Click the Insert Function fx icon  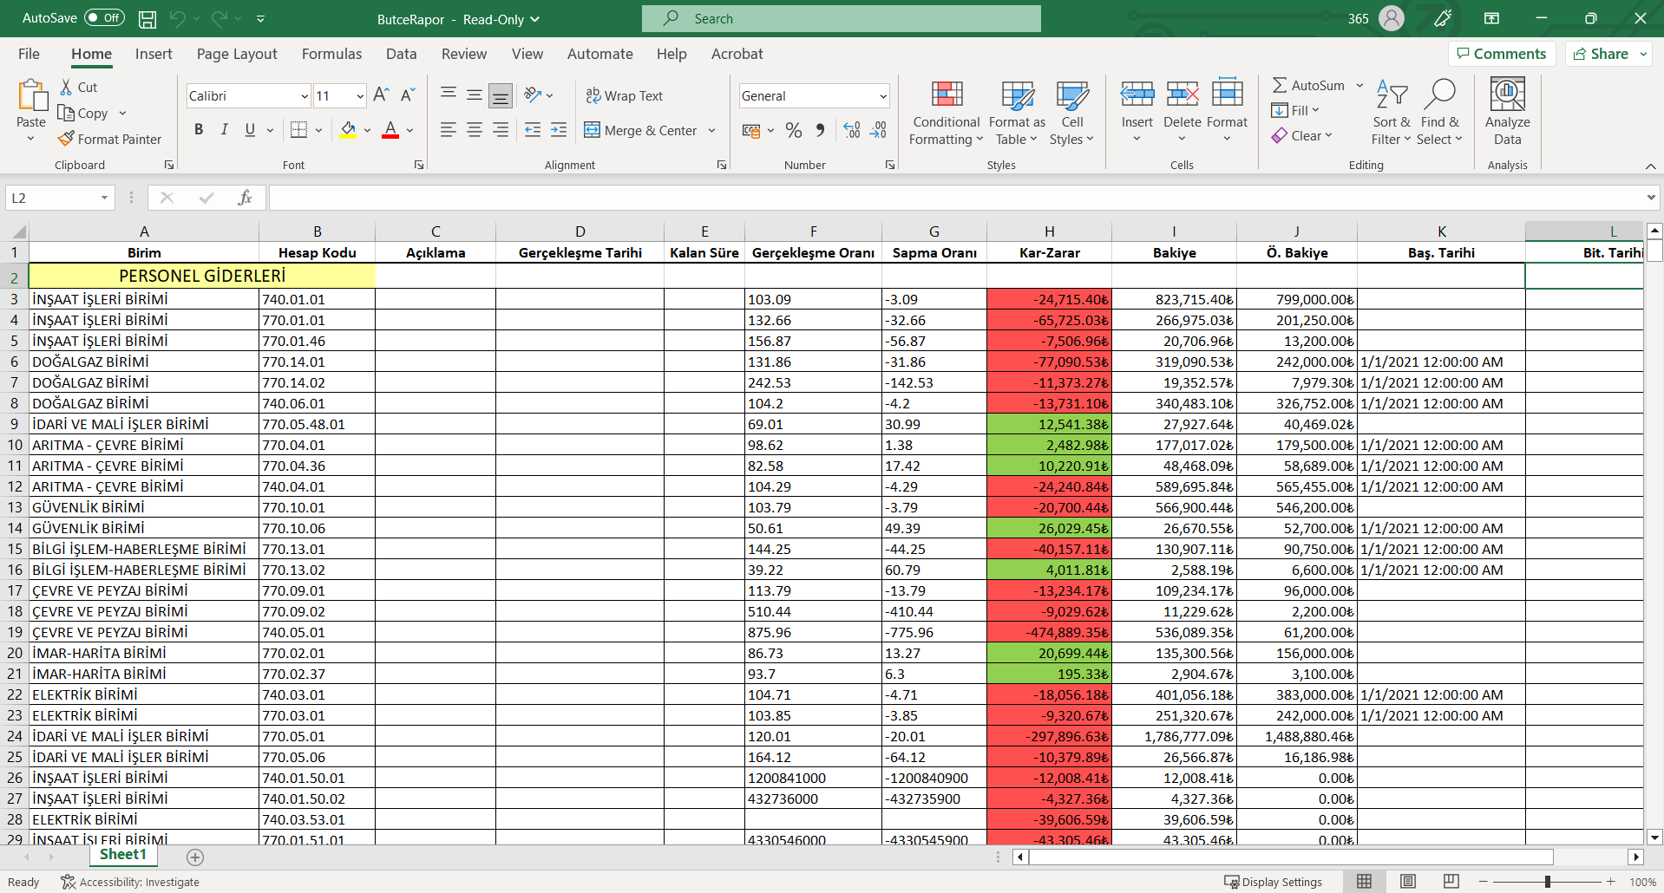pyautogui.click(x=245, y=198)
